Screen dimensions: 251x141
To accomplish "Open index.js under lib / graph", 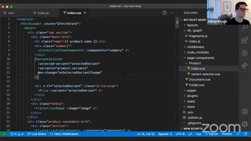I will point(195,41).
